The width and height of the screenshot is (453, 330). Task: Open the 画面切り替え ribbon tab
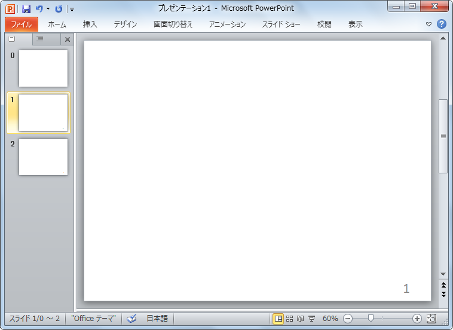(173, 25)
